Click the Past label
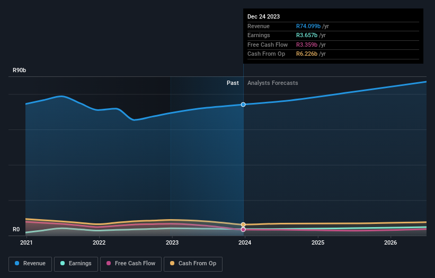This screenshot has width=435, height=278. (233, 83)
